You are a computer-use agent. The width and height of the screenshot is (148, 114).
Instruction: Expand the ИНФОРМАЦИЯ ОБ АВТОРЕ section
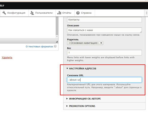coord(84,99)
